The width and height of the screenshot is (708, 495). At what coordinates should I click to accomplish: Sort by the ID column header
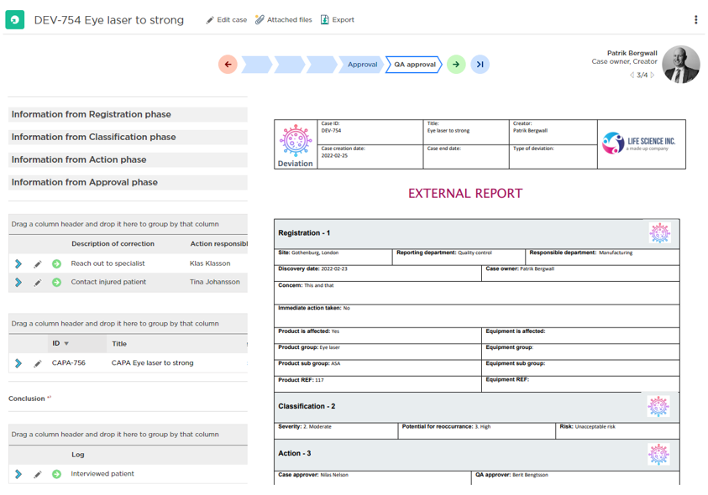point(56,343)
